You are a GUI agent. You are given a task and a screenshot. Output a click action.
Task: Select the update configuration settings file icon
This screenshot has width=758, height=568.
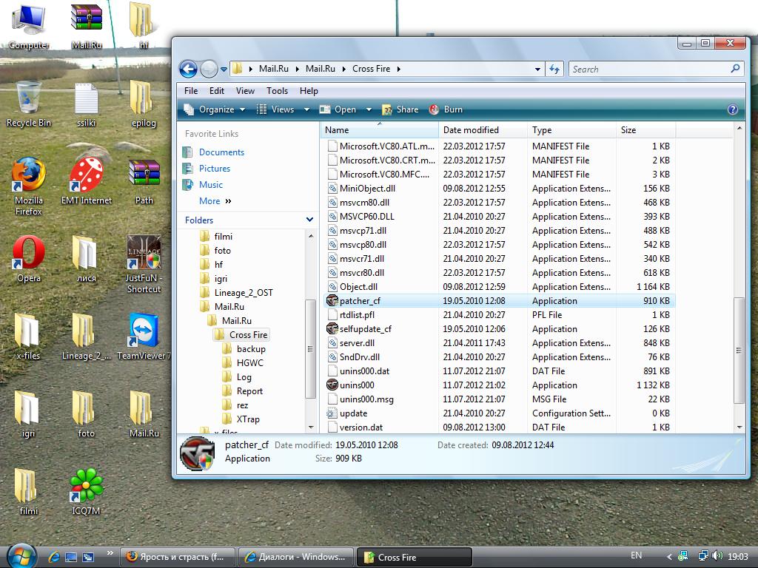tap(332, 413)
